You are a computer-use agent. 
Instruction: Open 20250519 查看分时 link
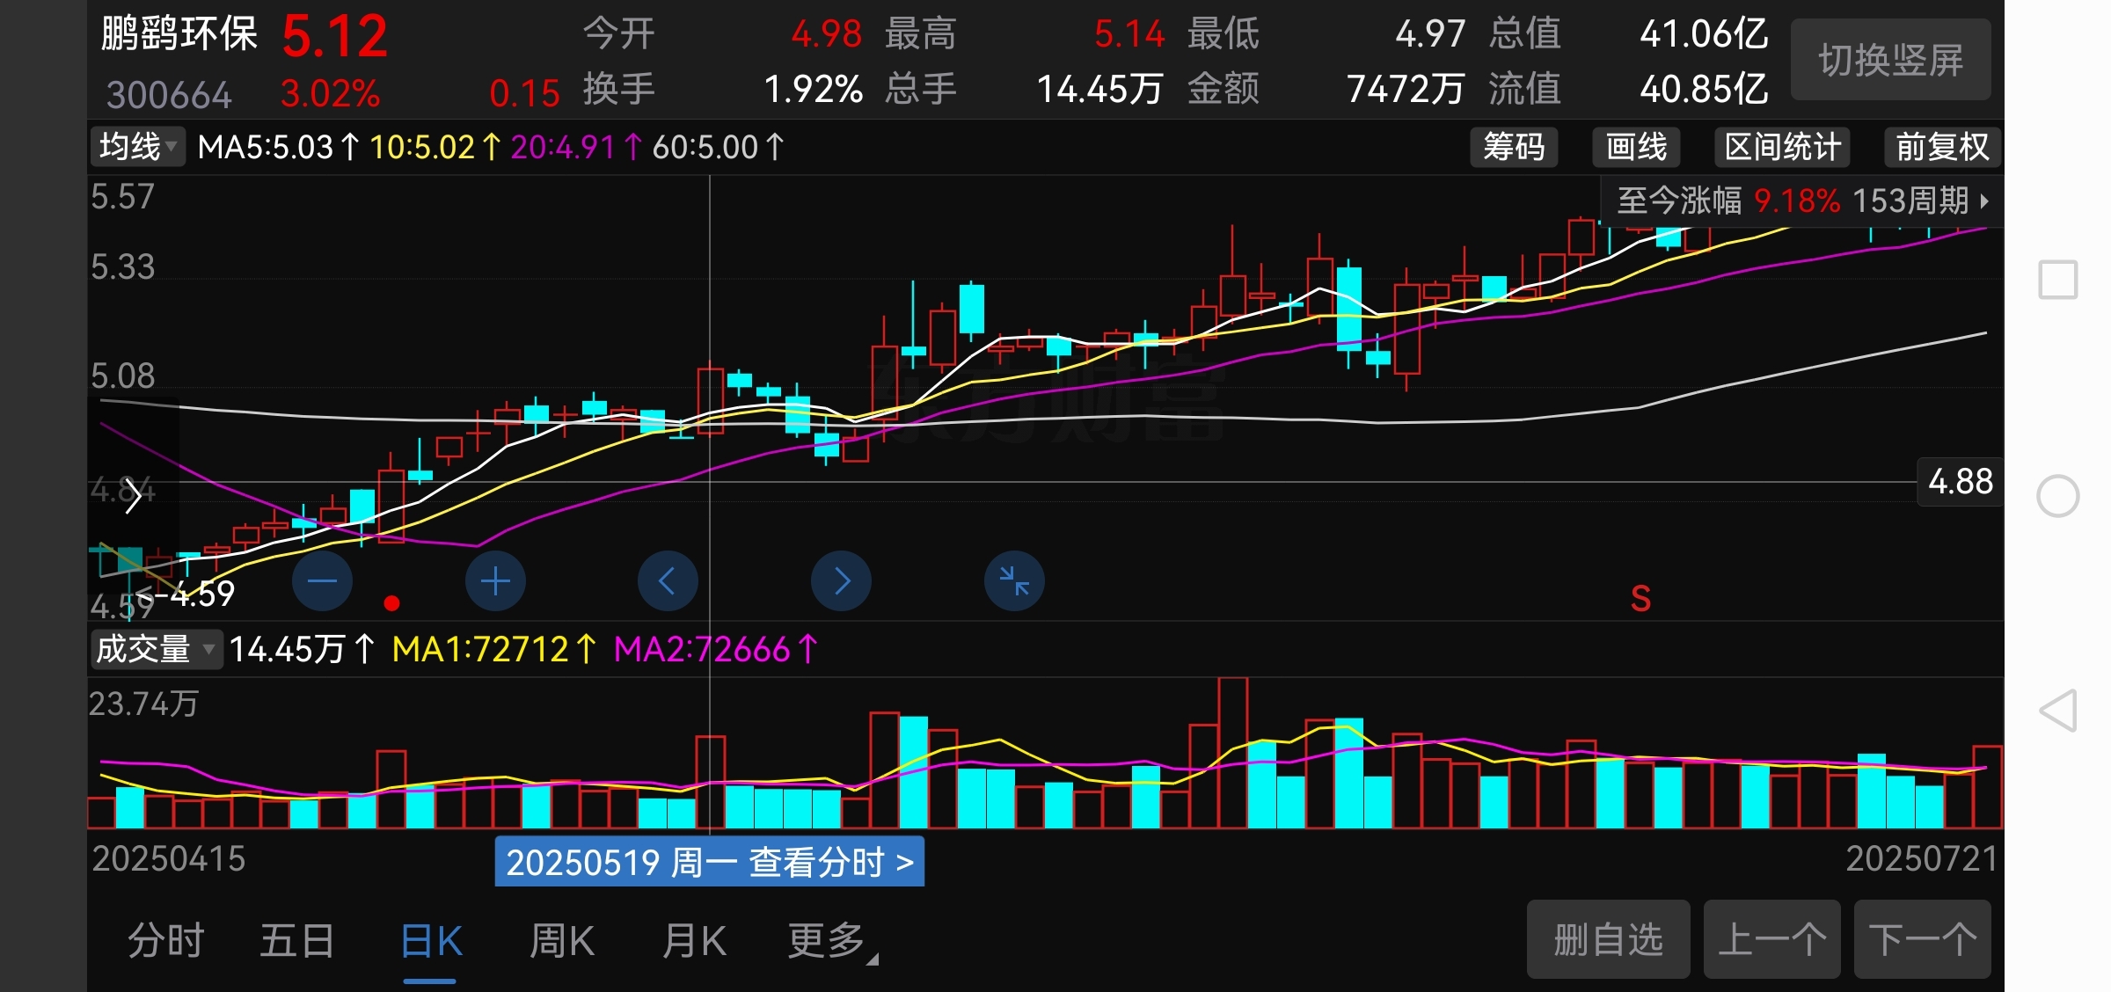[x=709, y=862]
